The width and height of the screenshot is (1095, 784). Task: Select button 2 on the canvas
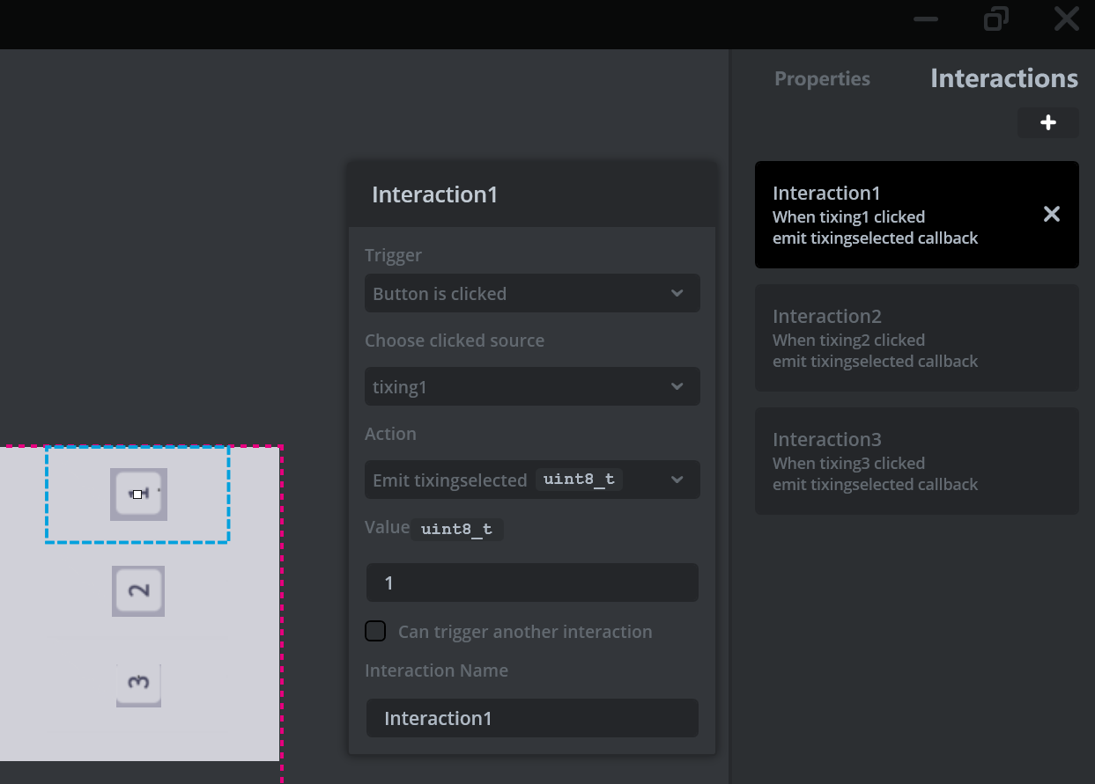pos(138,590)
